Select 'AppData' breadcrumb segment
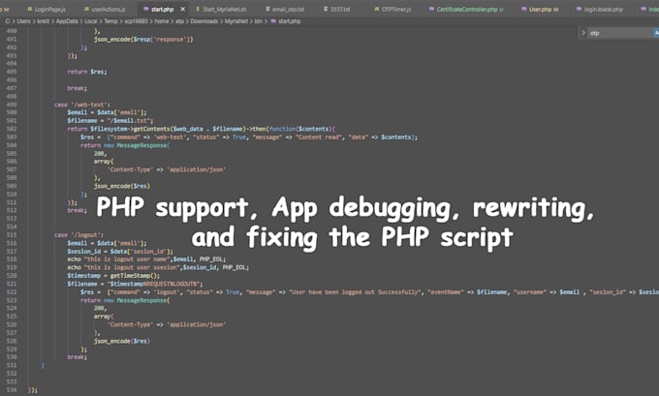The width and height of the screenshot is (659, 396). click(x=67, y=21)
